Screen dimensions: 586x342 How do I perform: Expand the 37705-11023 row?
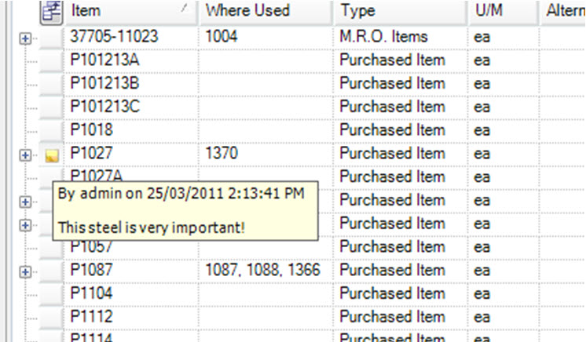(x=25, y=38)
